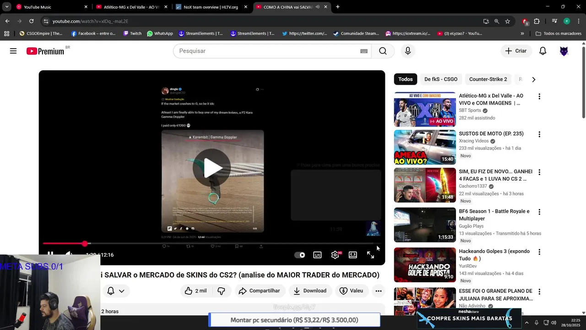Open options for SUSTOS DE MOTO video

pos(539,134)
